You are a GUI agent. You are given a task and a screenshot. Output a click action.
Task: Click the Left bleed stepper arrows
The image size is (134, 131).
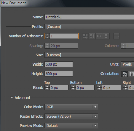click(x=99, y=88)
